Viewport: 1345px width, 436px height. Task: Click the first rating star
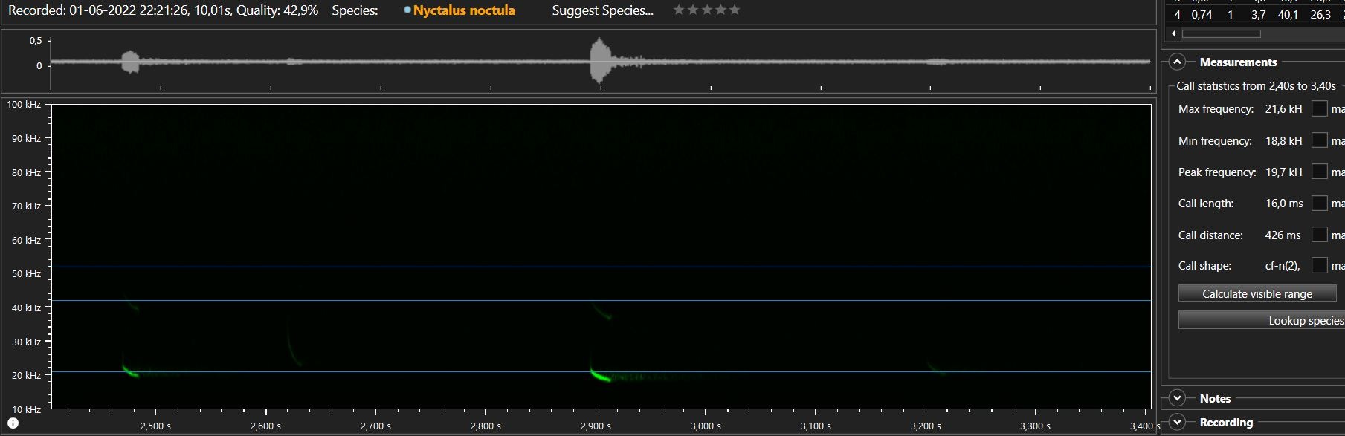coord(678,10)
